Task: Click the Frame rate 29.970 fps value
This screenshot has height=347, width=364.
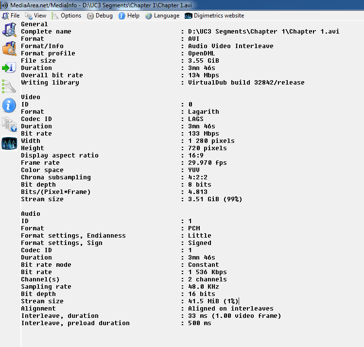Action: [208, 163]
